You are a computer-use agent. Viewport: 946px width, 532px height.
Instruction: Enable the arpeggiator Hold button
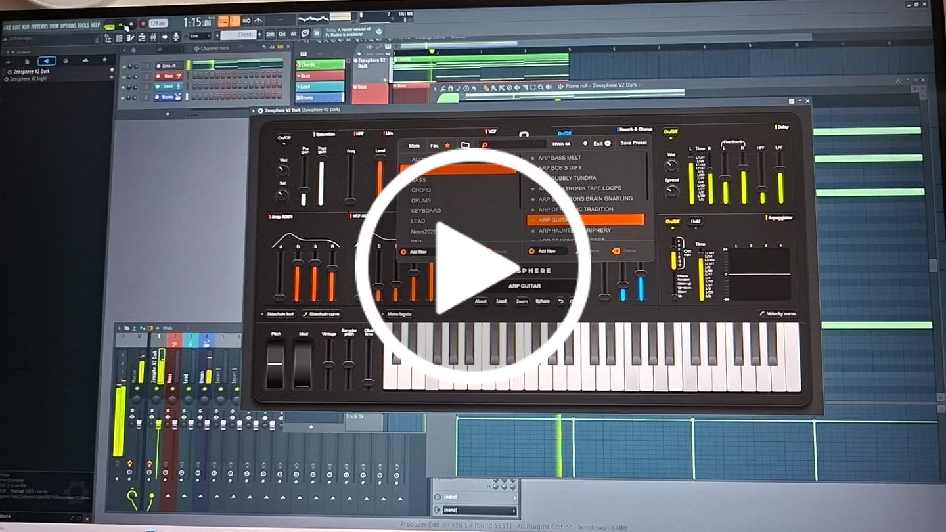point(695,221)
